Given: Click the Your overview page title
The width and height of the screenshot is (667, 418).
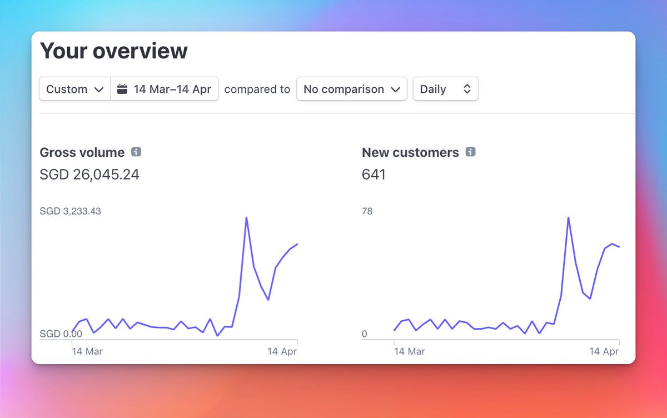Looking at the screenshot, I should click(x=113, y=51).
